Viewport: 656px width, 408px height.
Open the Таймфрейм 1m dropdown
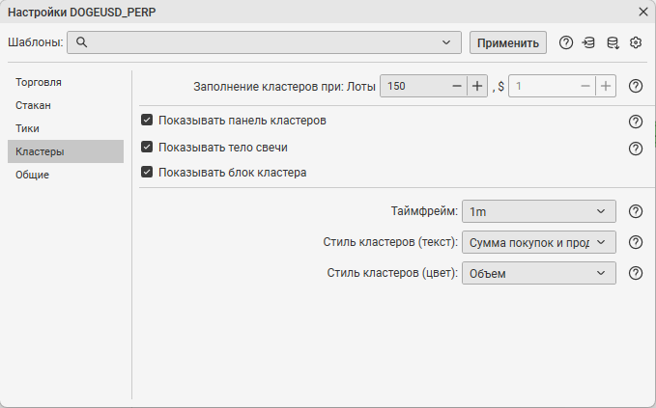pyautogui.click(x=539, y=212)
